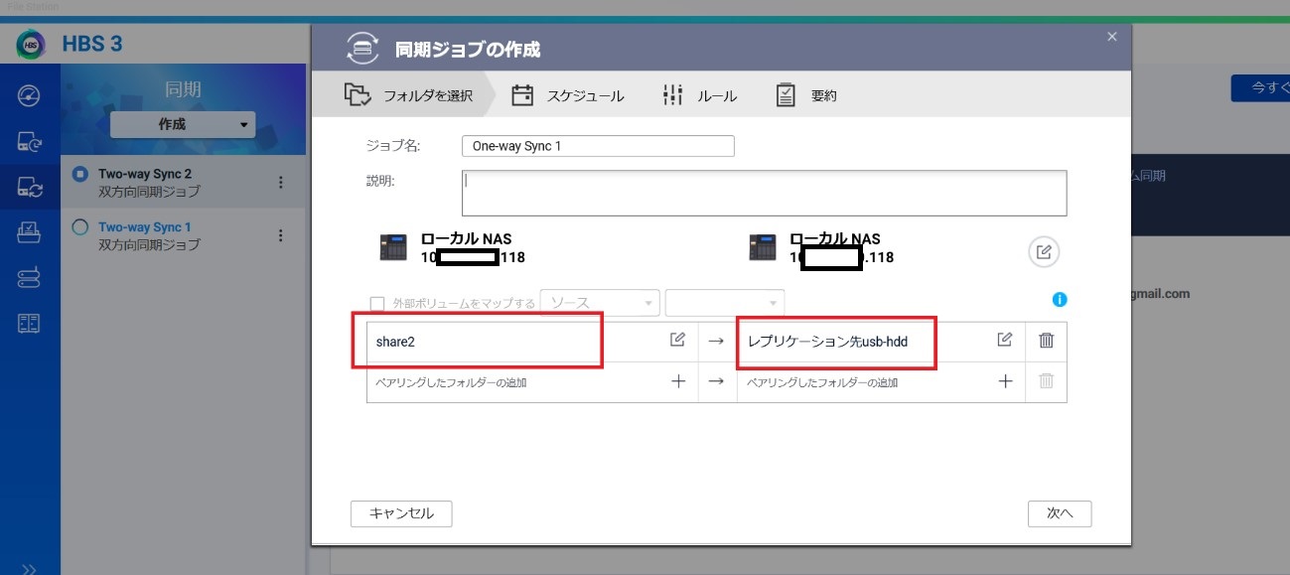The height and width of the screenshot is (575, 1290).
Task: Edit the destination ローカル NAS settings
Action: click(1043, 252)
